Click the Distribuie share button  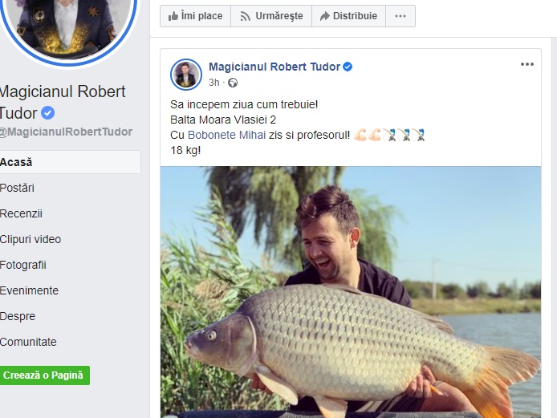348,16
